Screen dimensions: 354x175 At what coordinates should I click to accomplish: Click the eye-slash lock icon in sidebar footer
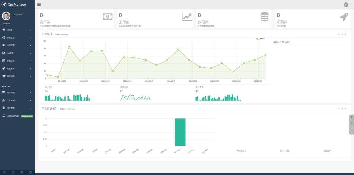[x=22, y=172]
